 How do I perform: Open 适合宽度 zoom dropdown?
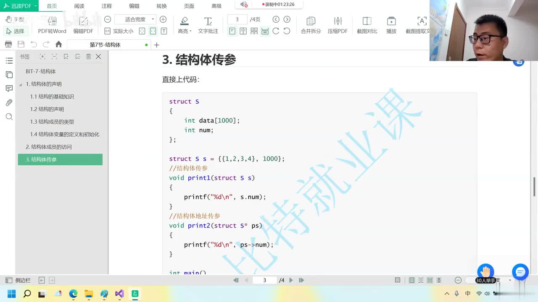135,19
